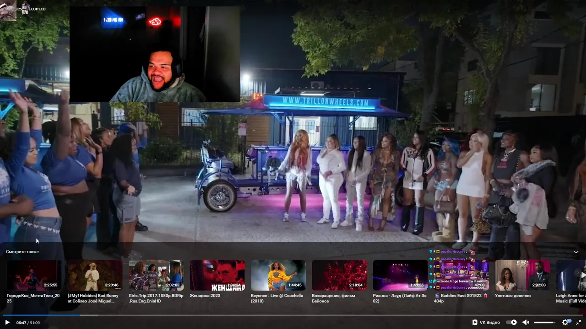The image size is (586, 329).
Task: Seek along the video progress bar
Action: point(293,315)
